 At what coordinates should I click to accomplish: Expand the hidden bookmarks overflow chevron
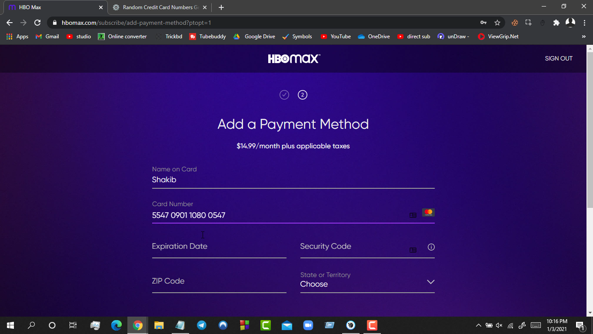(583, 37)
